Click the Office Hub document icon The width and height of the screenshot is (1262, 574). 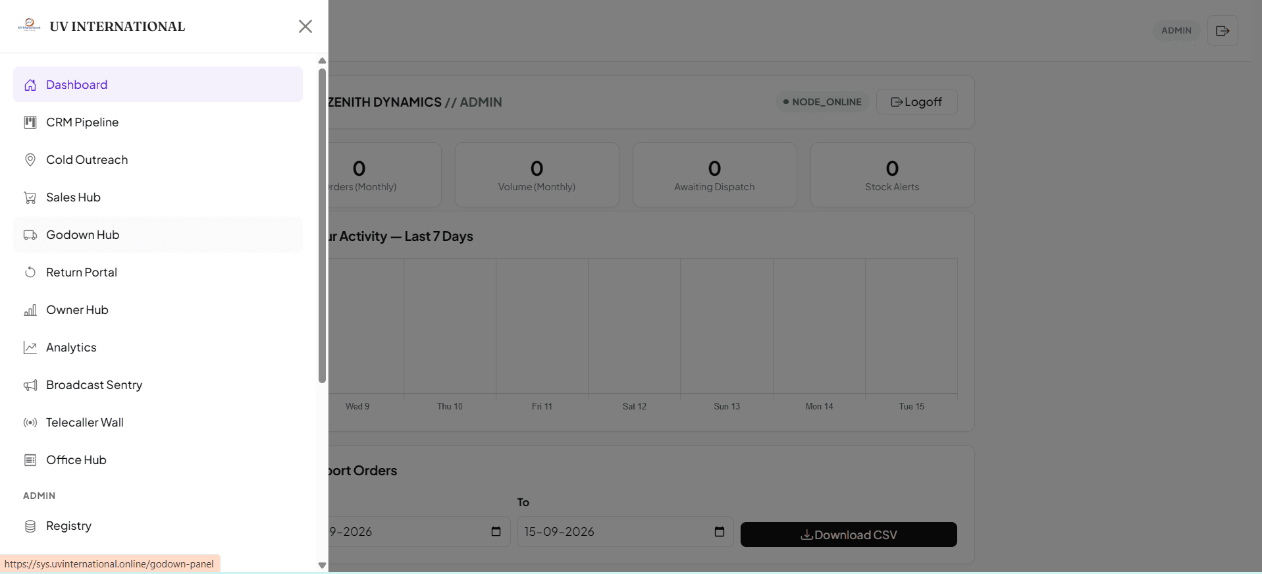click(x=30, y=460)
